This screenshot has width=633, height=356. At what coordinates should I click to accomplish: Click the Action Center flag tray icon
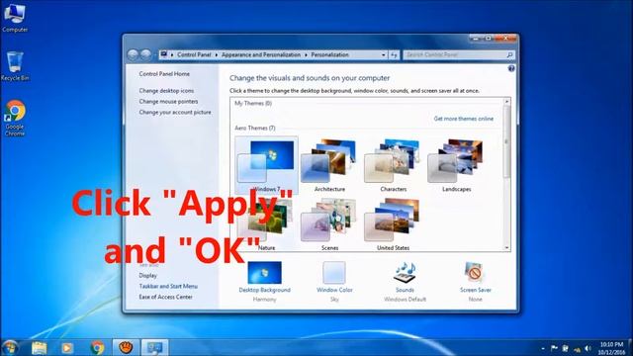click(x=554, y=348)
